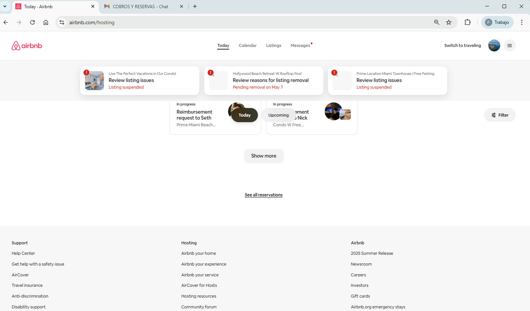Open the AirCover support link
The image size is (530, 311).
20,275
